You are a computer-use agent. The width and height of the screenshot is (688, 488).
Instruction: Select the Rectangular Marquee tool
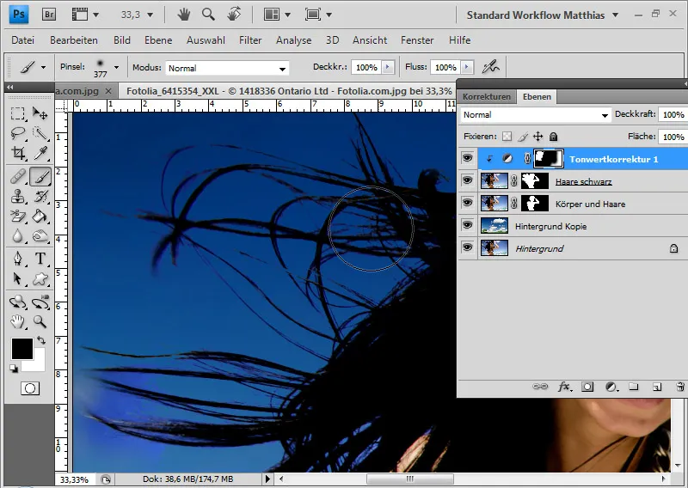coord(18,113)
